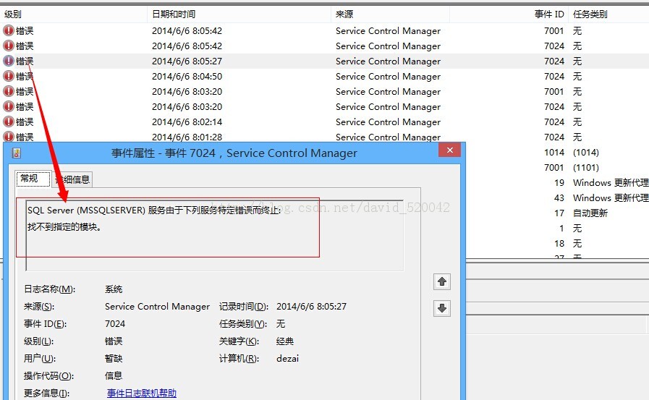This screenshot has width=649, height=400.
Task: Click the event properties dialog title icon
Action: (x=17, y=153)
